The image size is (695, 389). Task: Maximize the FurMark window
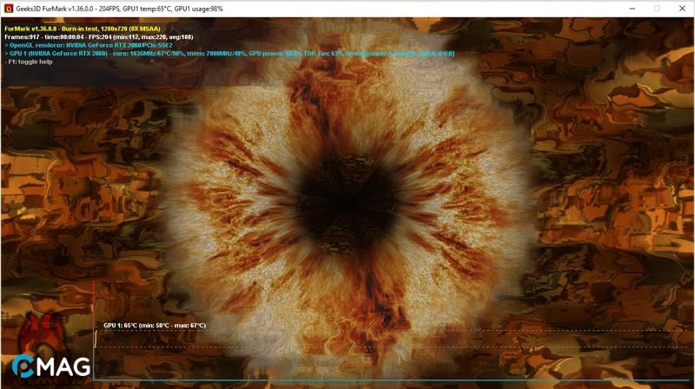[x=656, y=8]
